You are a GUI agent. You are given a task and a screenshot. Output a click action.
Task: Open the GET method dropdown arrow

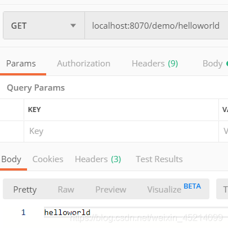tap(73, 25)
